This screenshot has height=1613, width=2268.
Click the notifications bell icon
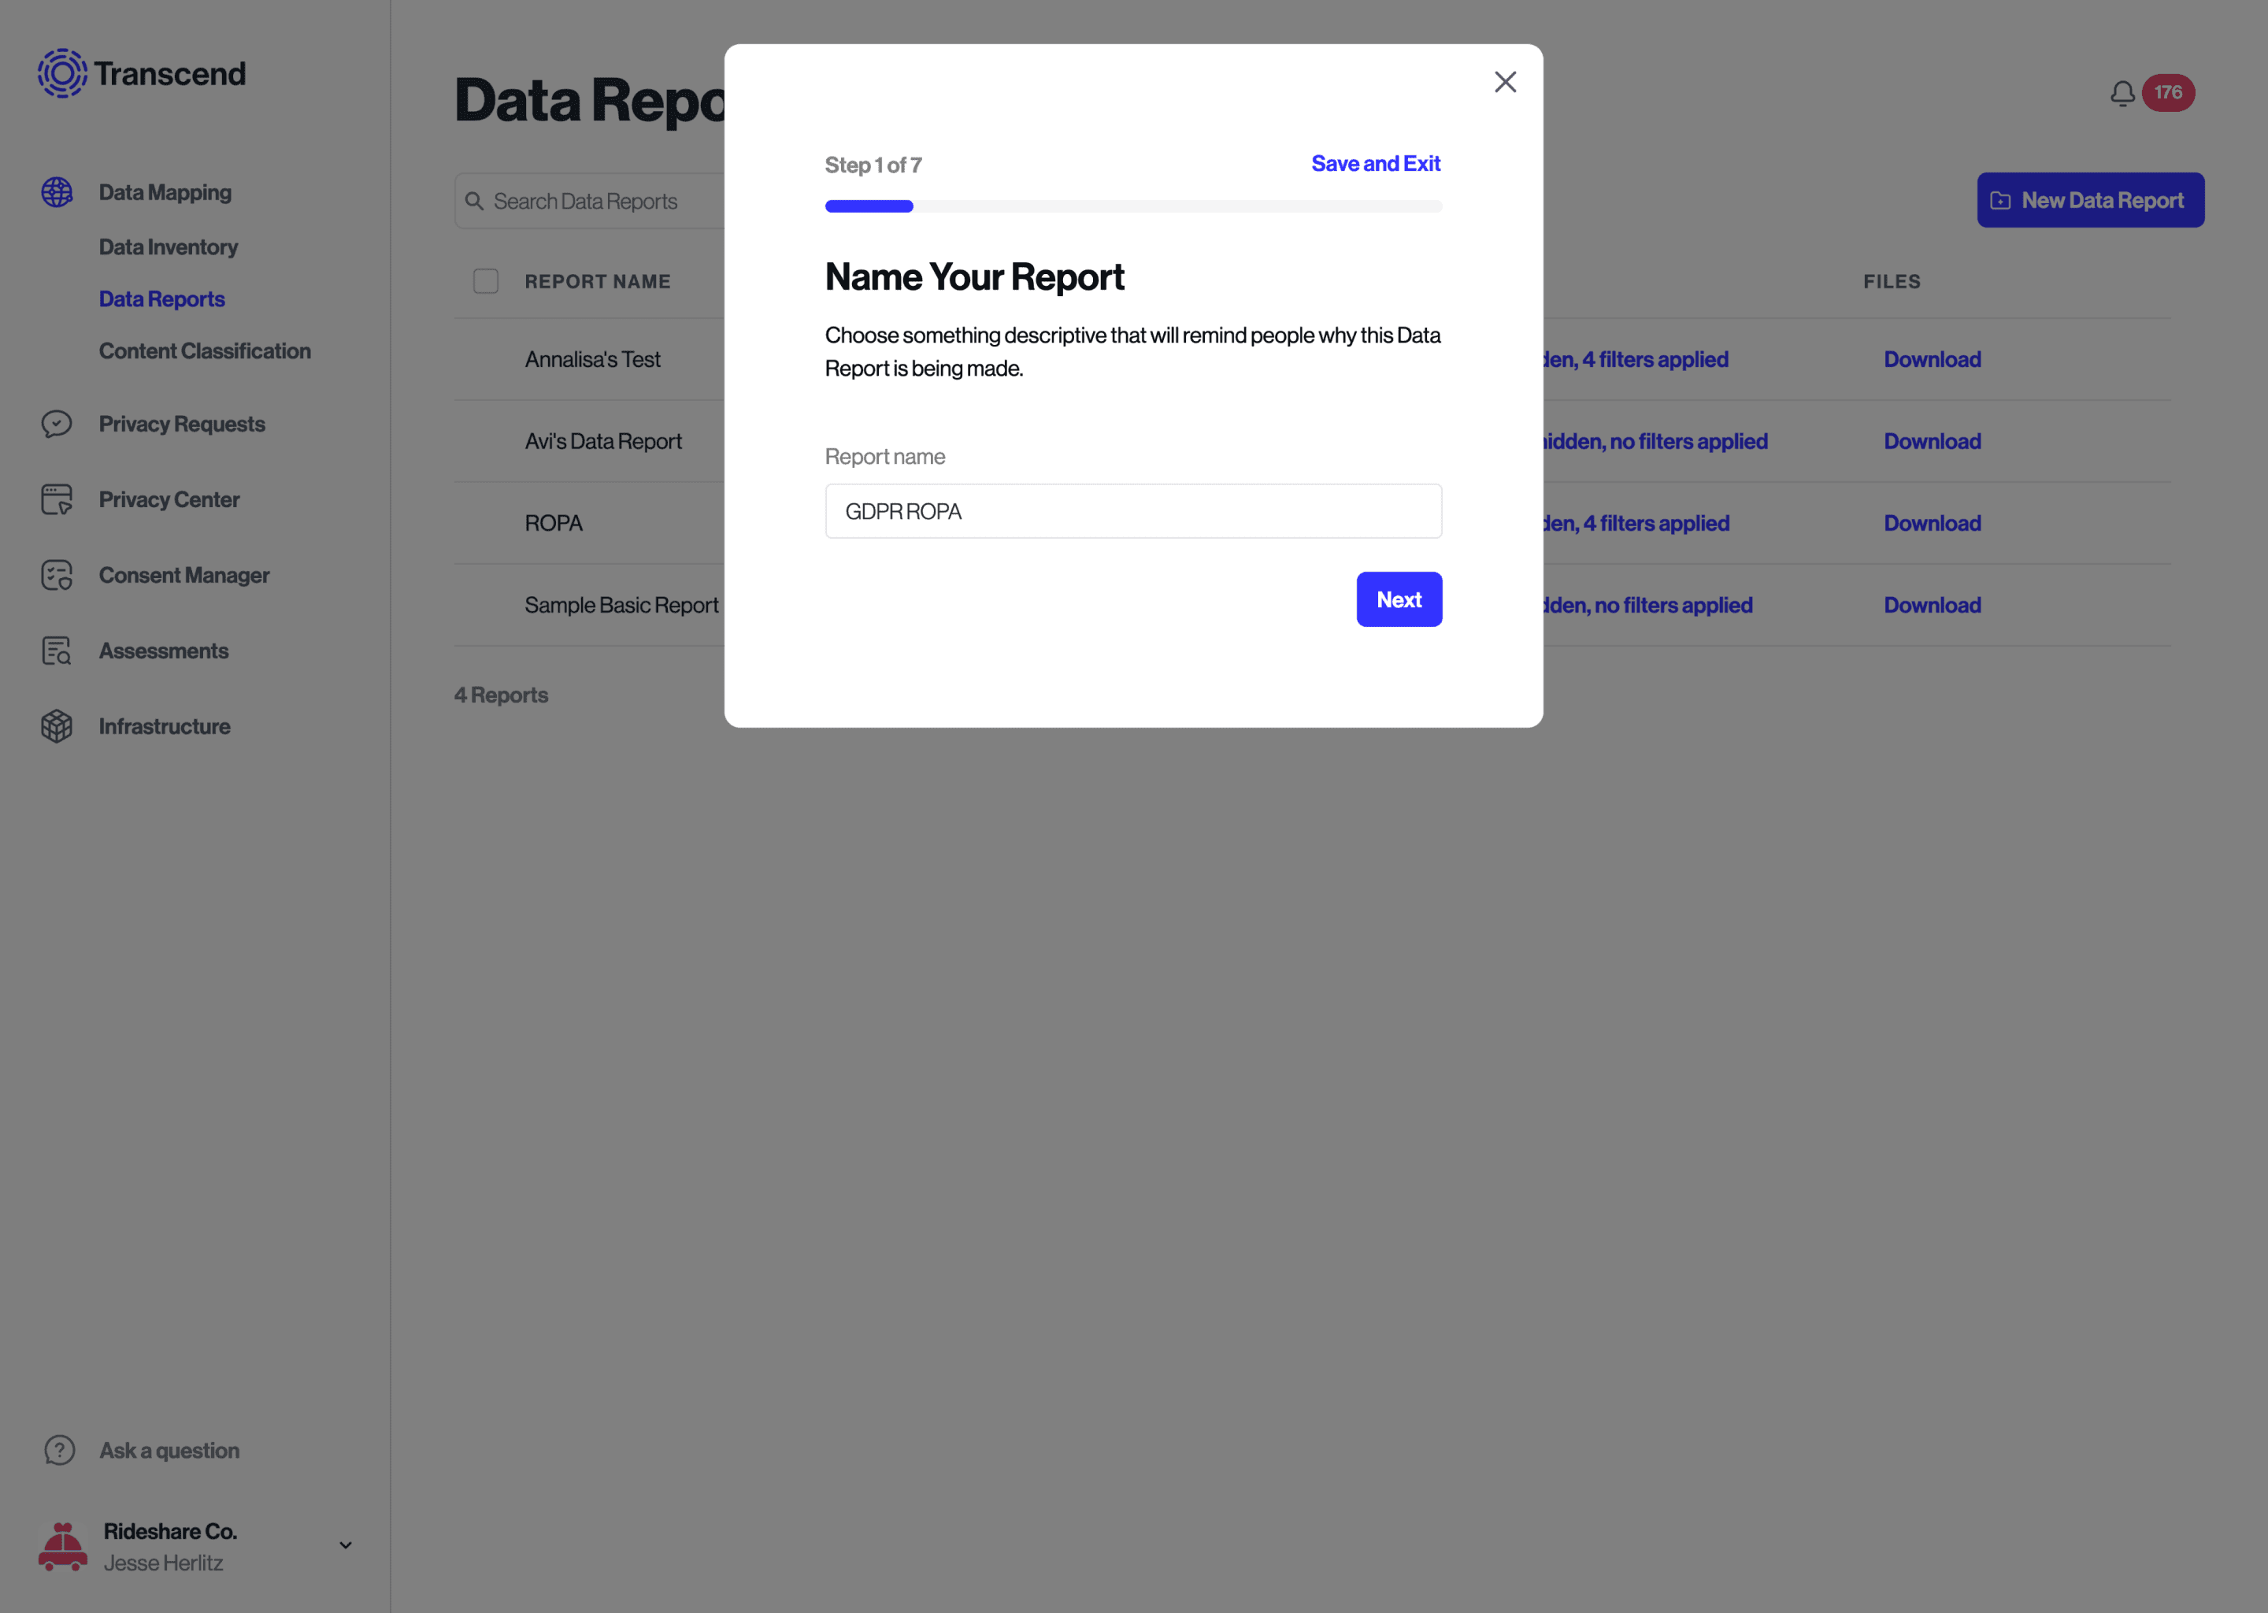pos(2123,92)
